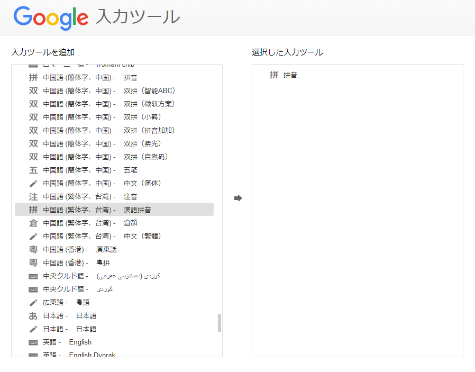This screenshot has width=475, height=372.
Task: Select highlighted 漢語拼音 row text
Action: pyautogui.click(x=97, y=210)
